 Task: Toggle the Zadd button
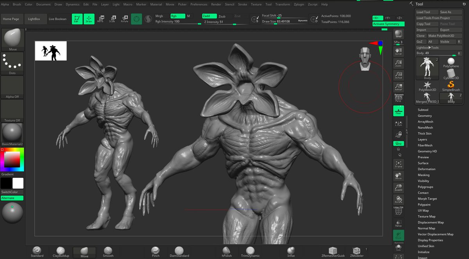(209, 16)
